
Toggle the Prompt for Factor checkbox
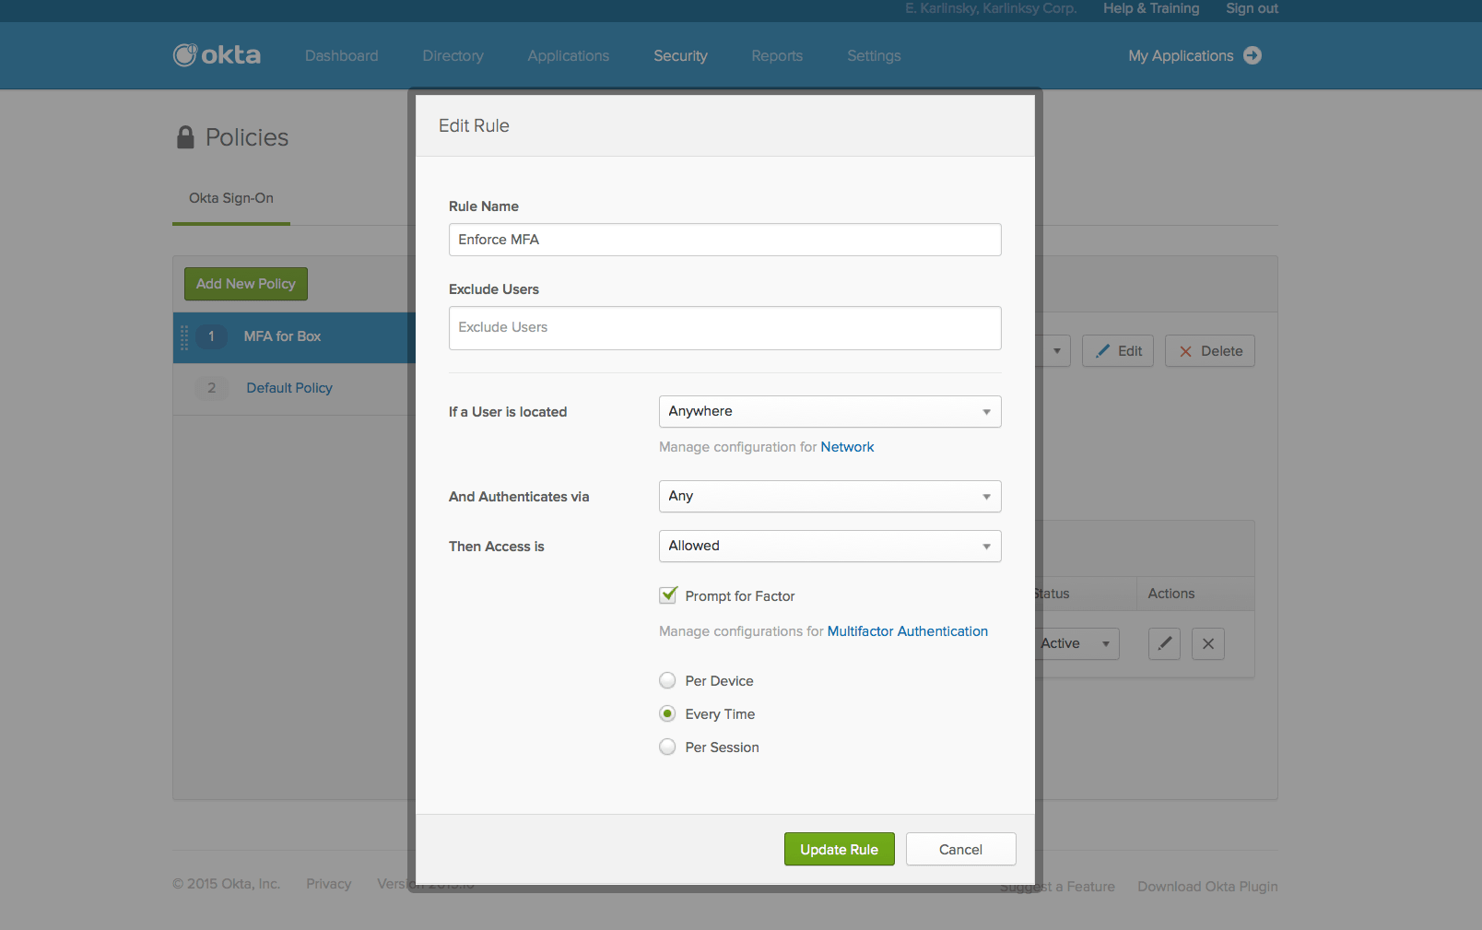click(668, 595)
